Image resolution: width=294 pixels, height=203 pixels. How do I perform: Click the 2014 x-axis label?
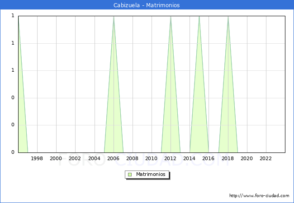coord(190,158)
